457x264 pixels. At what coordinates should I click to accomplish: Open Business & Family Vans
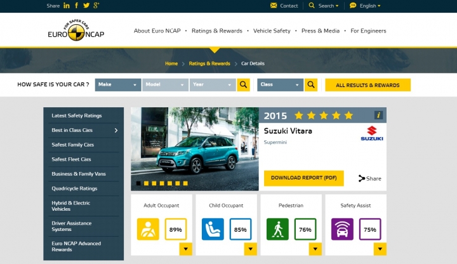pyautogui.click(x=79, y=174)
